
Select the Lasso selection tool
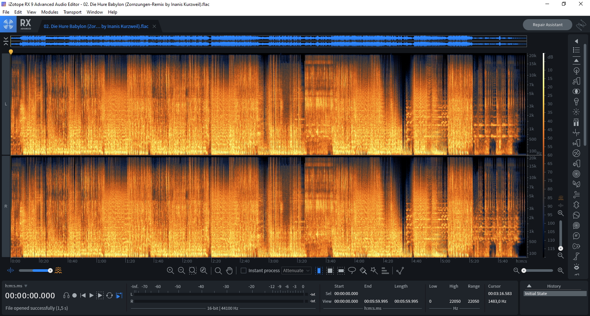pos(352,271)
